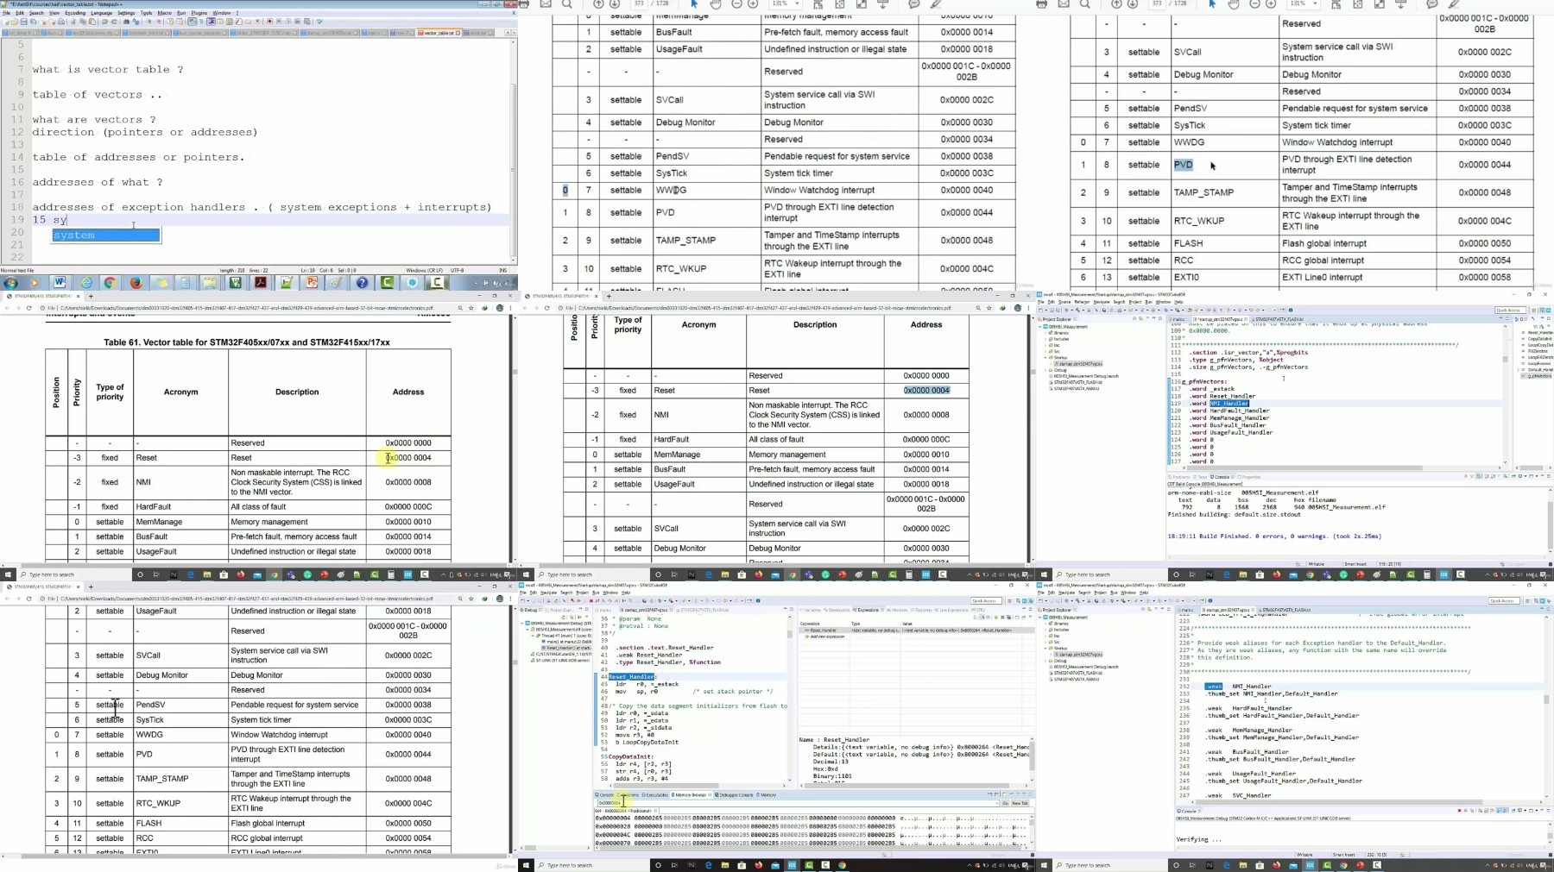Select the main() stack frame in the Debug view
Screen dimensions: 1554x872
tap(567, 642)
